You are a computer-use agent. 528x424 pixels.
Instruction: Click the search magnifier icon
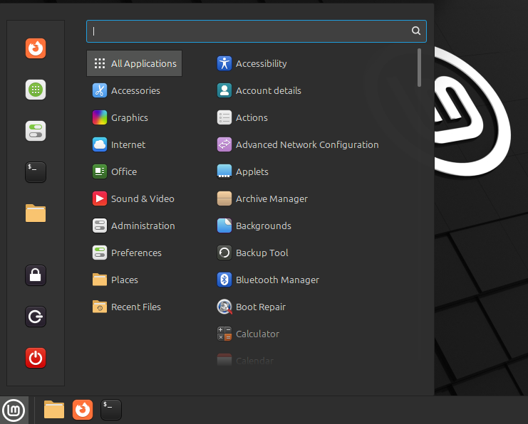point(416,31)
